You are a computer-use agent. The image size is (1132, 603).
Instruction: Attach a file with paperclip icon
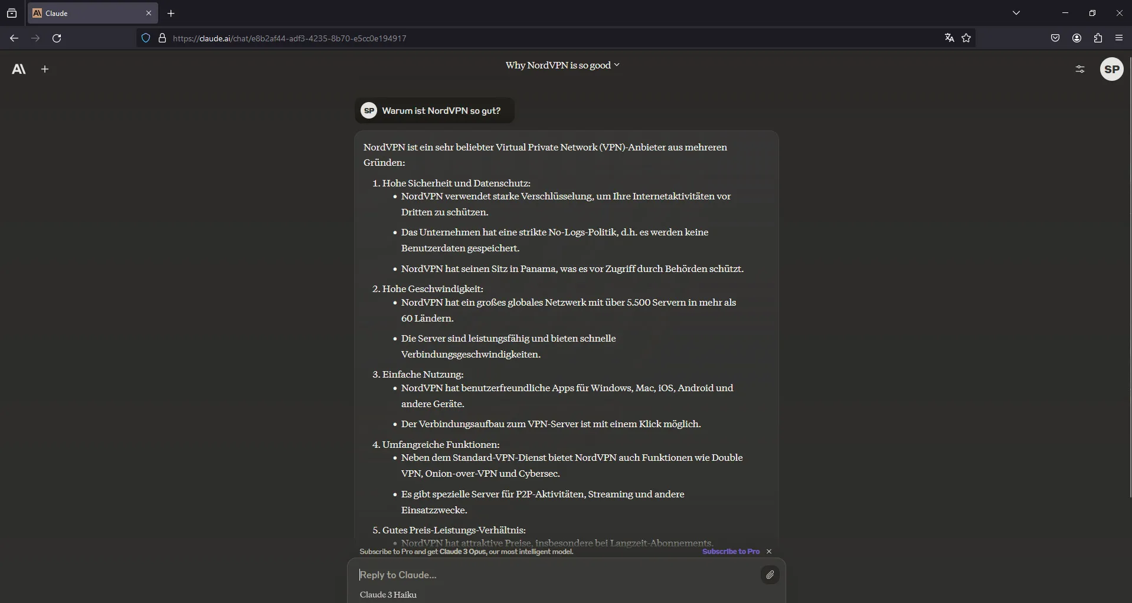click(x=770, y=575)
